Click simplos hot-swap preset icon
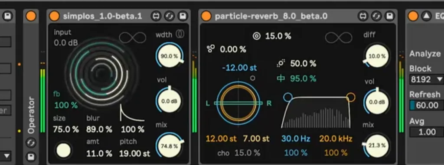 click(x=170, y=16)
